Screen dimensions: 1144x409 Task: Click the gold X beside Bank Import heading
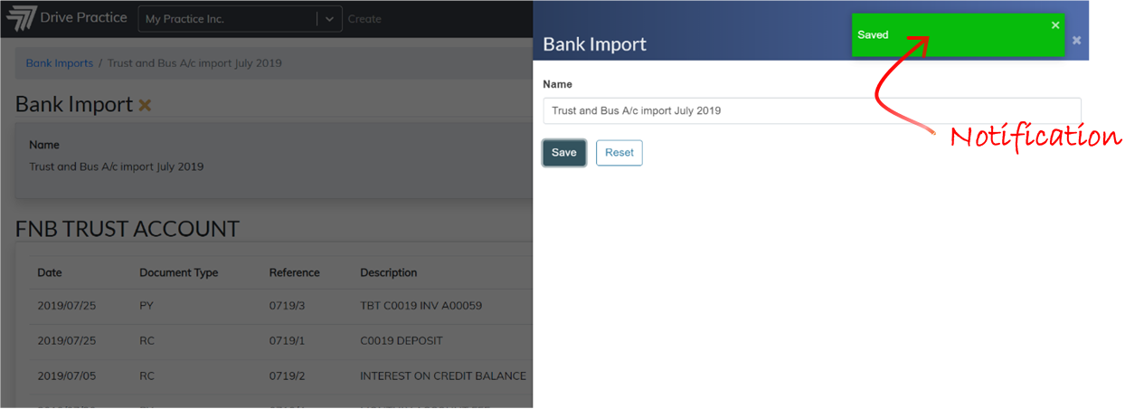click(145, 106)
